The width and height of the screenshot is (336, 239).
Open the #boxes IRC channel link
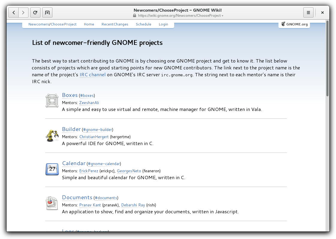point(87,95)
